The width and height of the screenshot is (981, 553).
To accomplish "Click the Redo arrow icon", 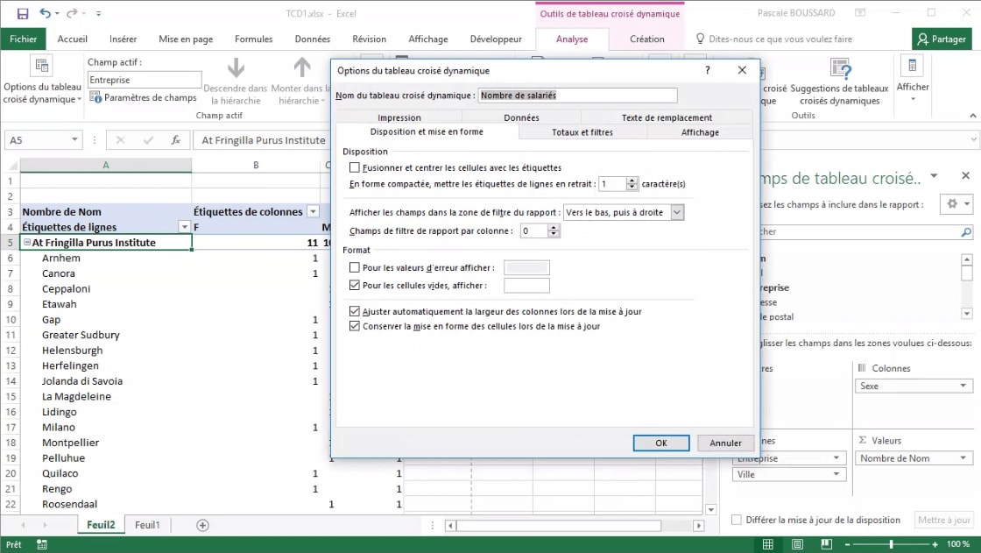I will tap(72, 13).
